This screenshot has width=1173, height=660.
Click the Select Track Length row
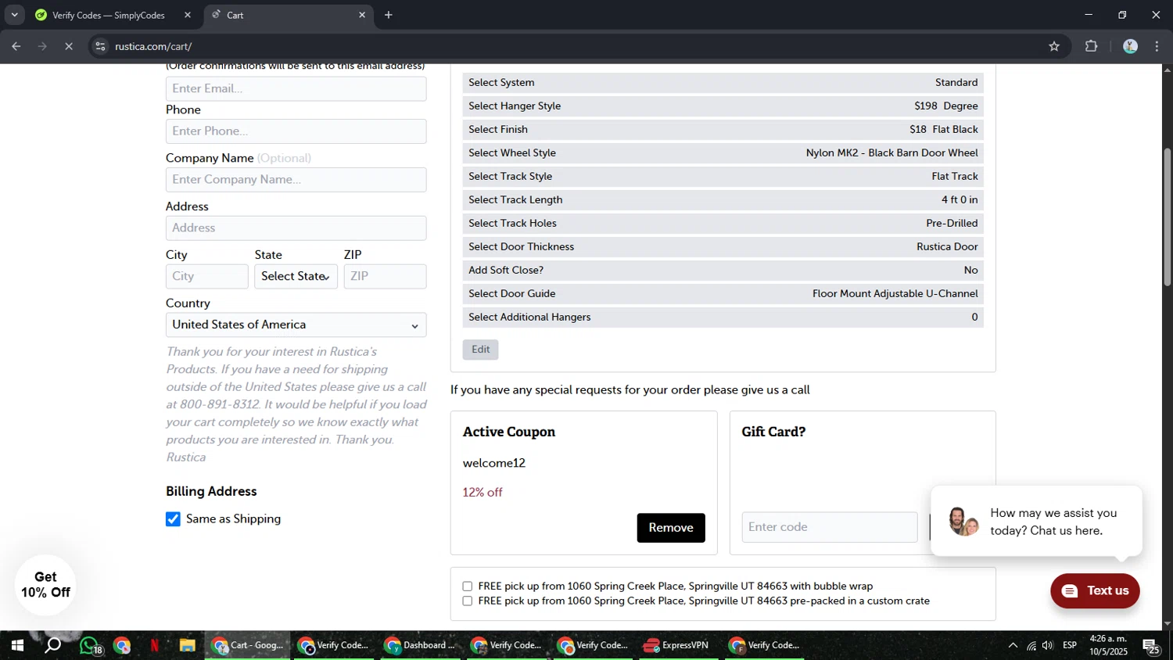coord(723,199)
